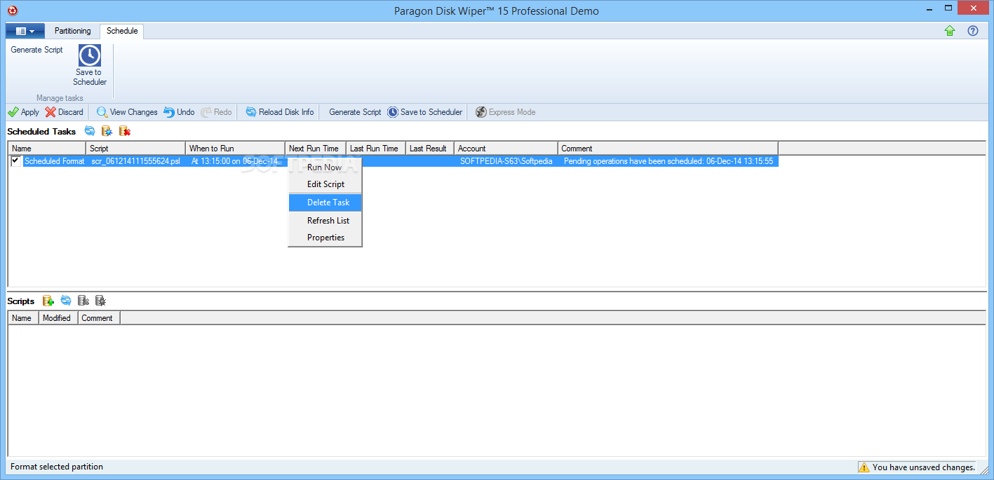Image resolution: width=994 pixels, height=480 pixels.
Task: Click the red application icon in title bar
Action: [12, 11]
